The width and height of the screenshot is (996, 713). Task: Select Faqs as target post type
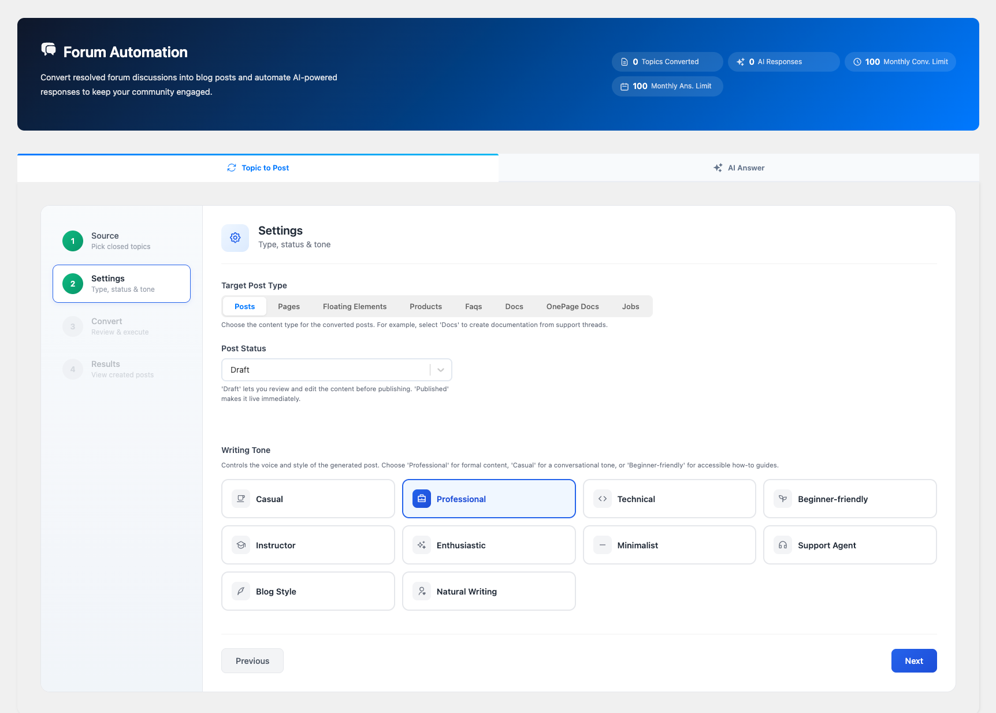point(473,306)
